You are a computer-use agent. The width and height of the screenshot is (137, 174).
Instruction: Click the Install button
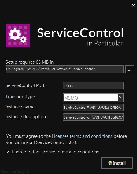coord(117,163)
